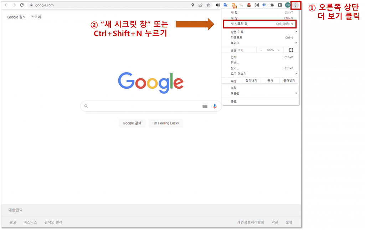Open the red S extension icon

pos(249,5)
